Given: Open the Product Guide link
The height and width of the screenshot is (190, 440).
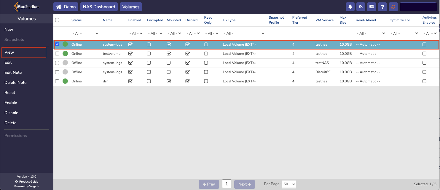Looking at the screenshot, I should point(29,181).
